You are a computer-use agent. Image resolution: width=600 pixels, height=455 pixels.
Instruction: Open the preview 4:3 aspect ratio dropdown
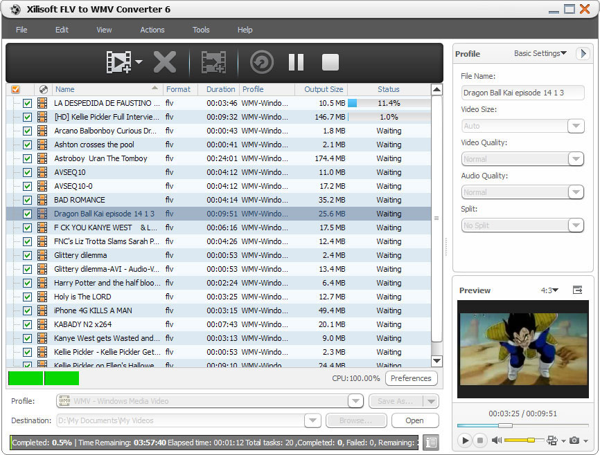coord(549,290)
